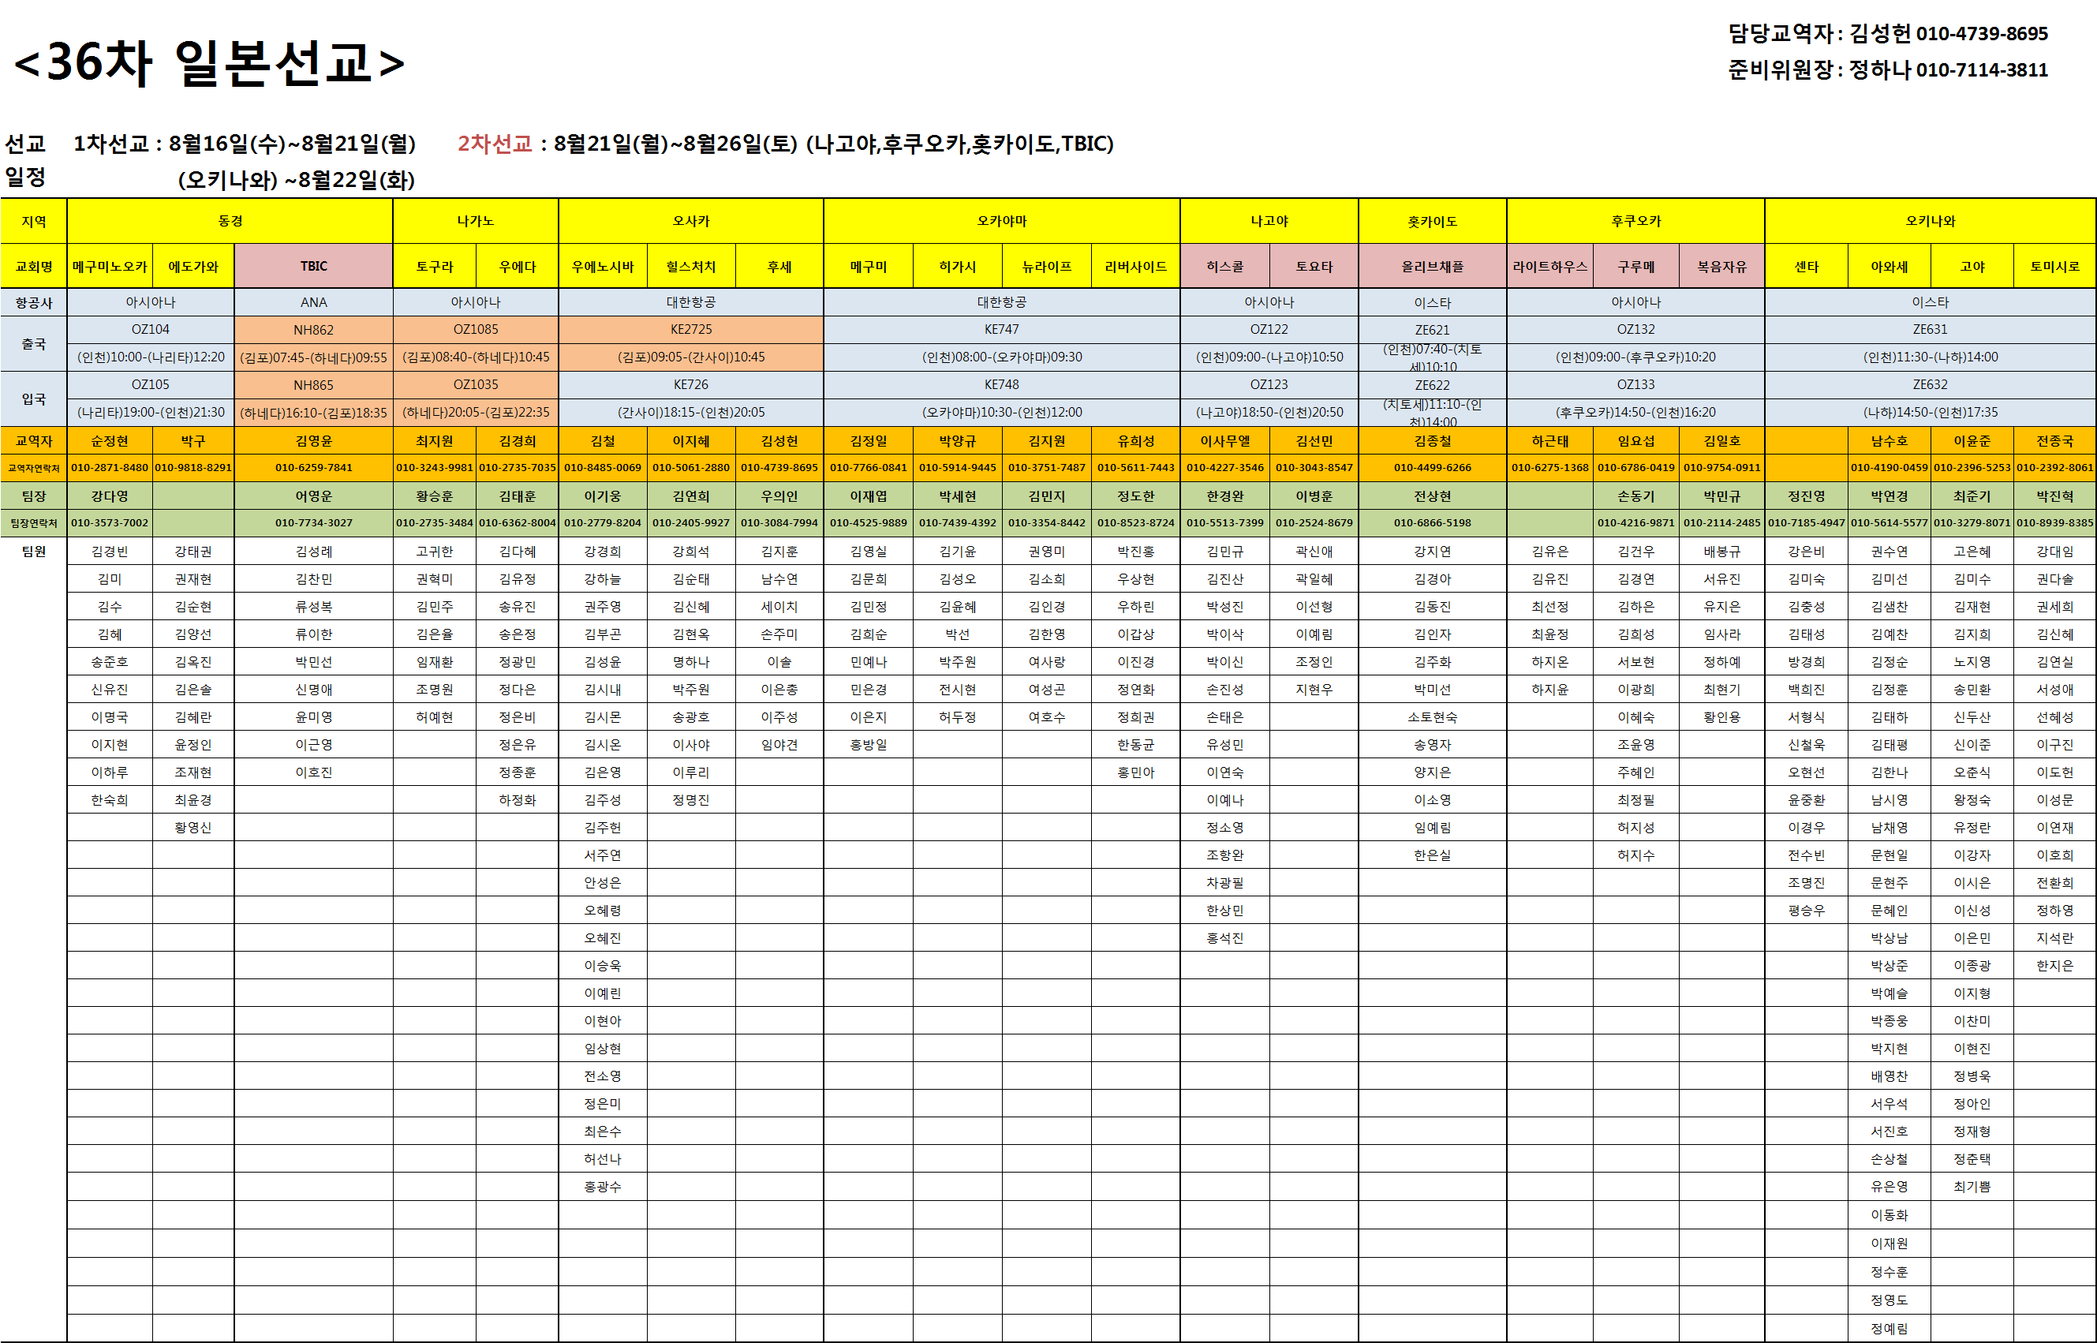Click the KE2725 departure flight cell
2097x1343 pixels.
690,330
